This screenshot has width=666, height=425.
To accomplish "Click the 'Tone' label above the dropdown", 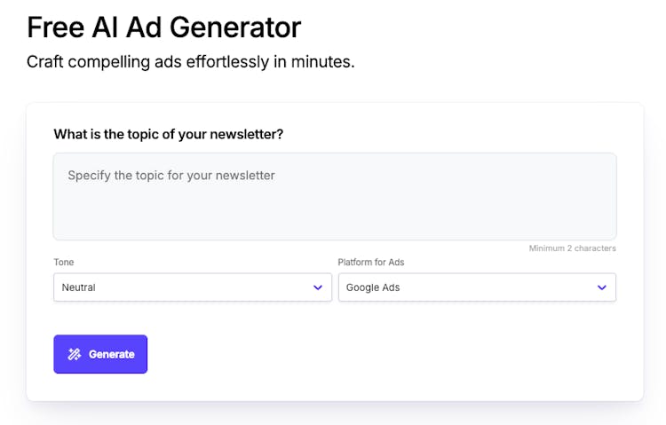I will pyautogui.click(x=64, y=263).
